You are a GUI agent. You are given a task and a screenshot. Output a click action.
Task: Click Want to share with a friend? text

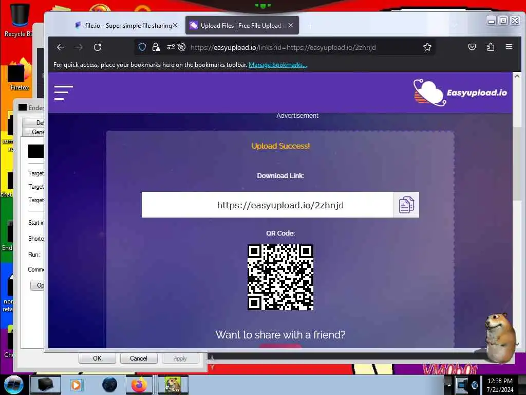[280, 334]
